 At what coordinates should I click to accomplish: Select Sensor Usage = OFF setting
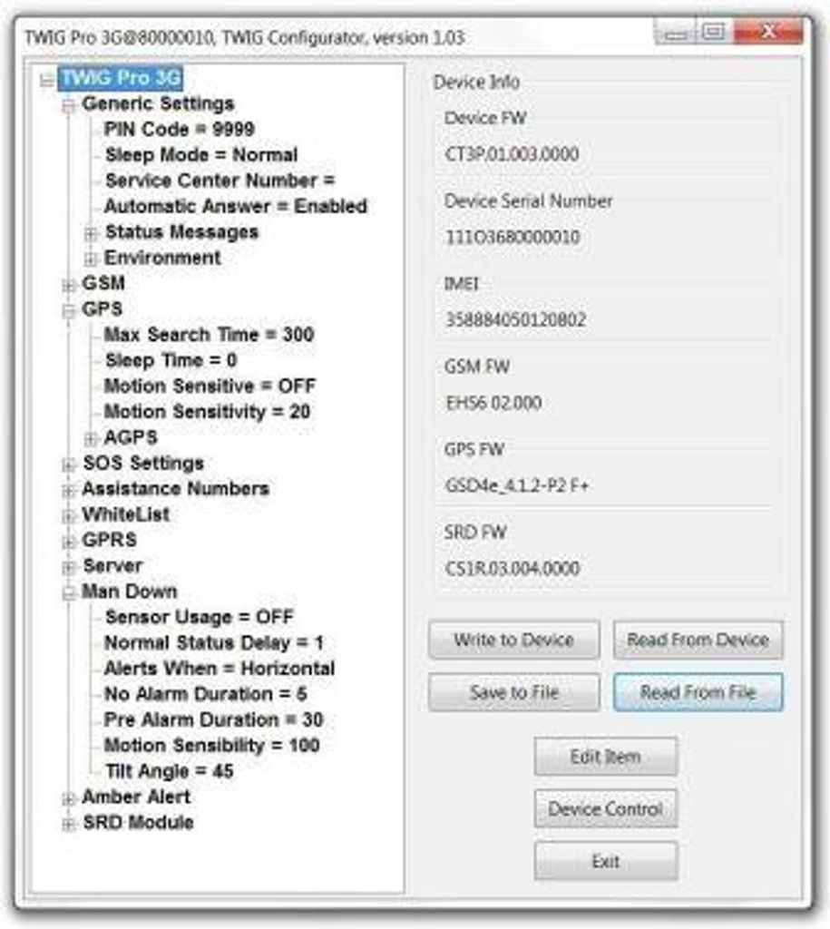pyautogui.click(x=199, y=617)
